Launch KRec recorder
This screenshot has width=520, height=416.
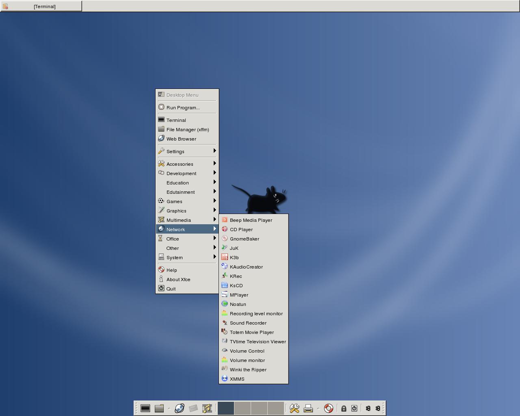[253, 276]
